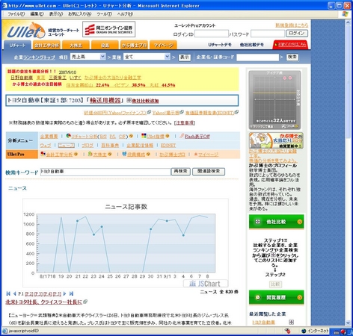Click the 検索 button beside company code field
The height and width of the screenshot is (336, 353).
(x=292, y=57)
